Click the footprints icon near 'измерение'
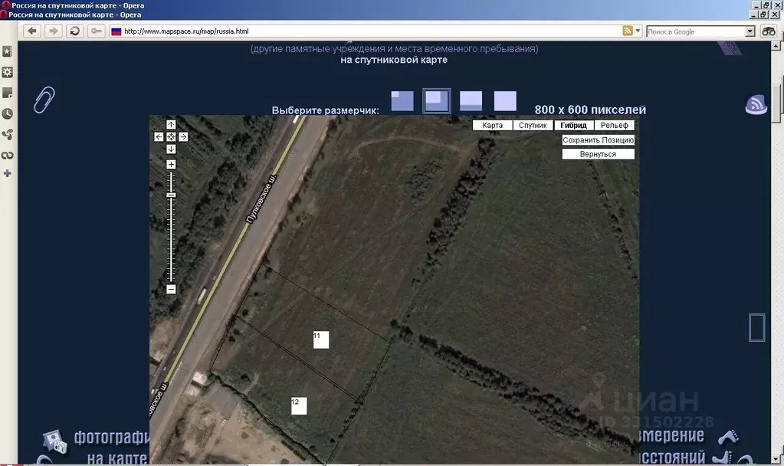Viewport: 784px width, 466px height. point(729,437)
